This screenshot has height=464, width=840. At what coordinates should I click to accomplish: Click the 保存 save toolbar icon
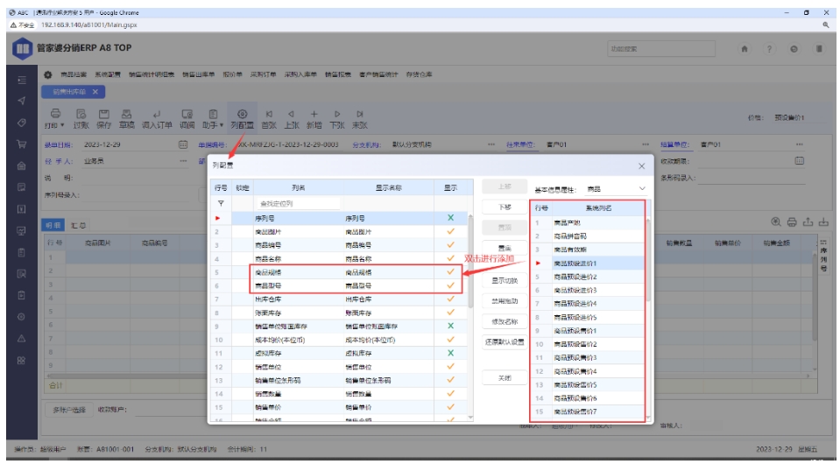[104, 114]
